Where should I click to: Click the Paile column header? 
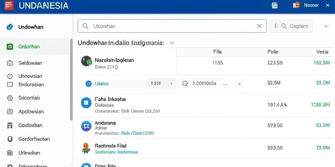273,52
